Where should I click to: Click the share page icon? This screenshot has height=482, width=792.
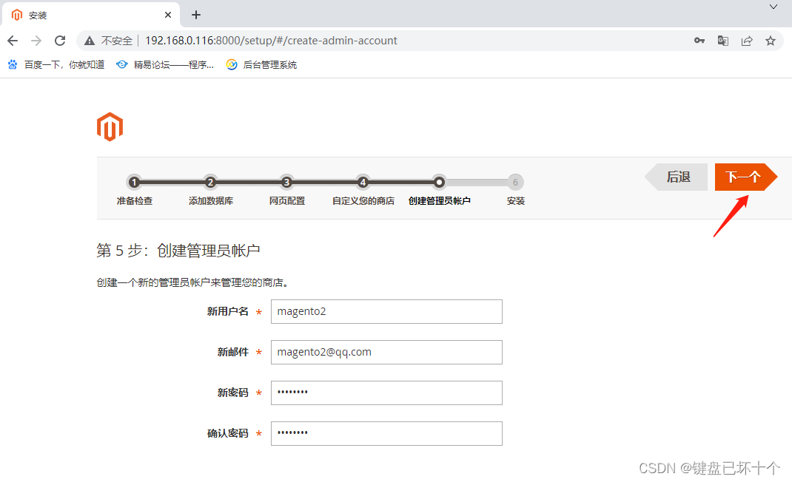tap(748, 41)
